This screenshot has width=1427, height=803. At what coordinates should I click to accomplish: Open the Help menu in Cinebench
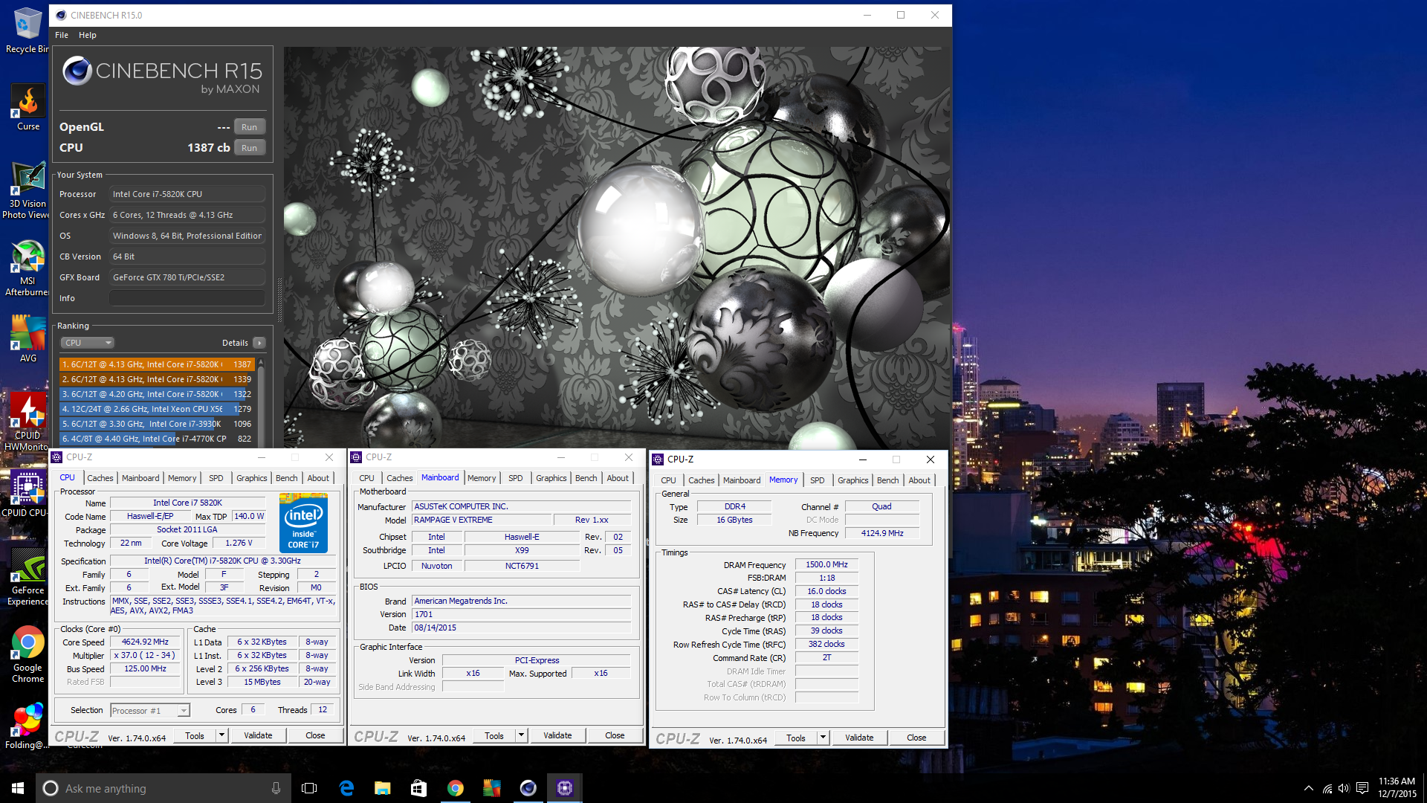[x=88, y=35]
